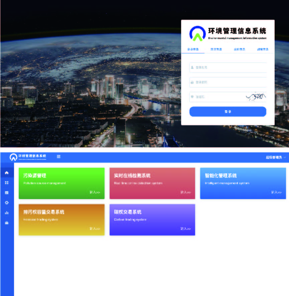This screenshot has width=289, height=296.
Task: Click 进入>> on Carbon trading system card
Action: 185,229
